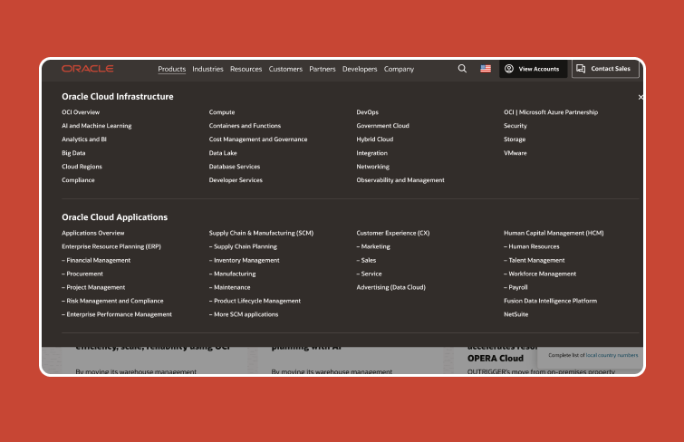The height and width of the screenshot is (442, 684).
Task: Open the Industries menu
Action: pos(207,69)
